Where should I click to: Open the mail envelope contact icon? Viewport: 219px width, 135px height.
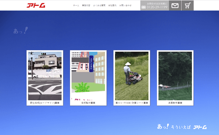[175, 5]
